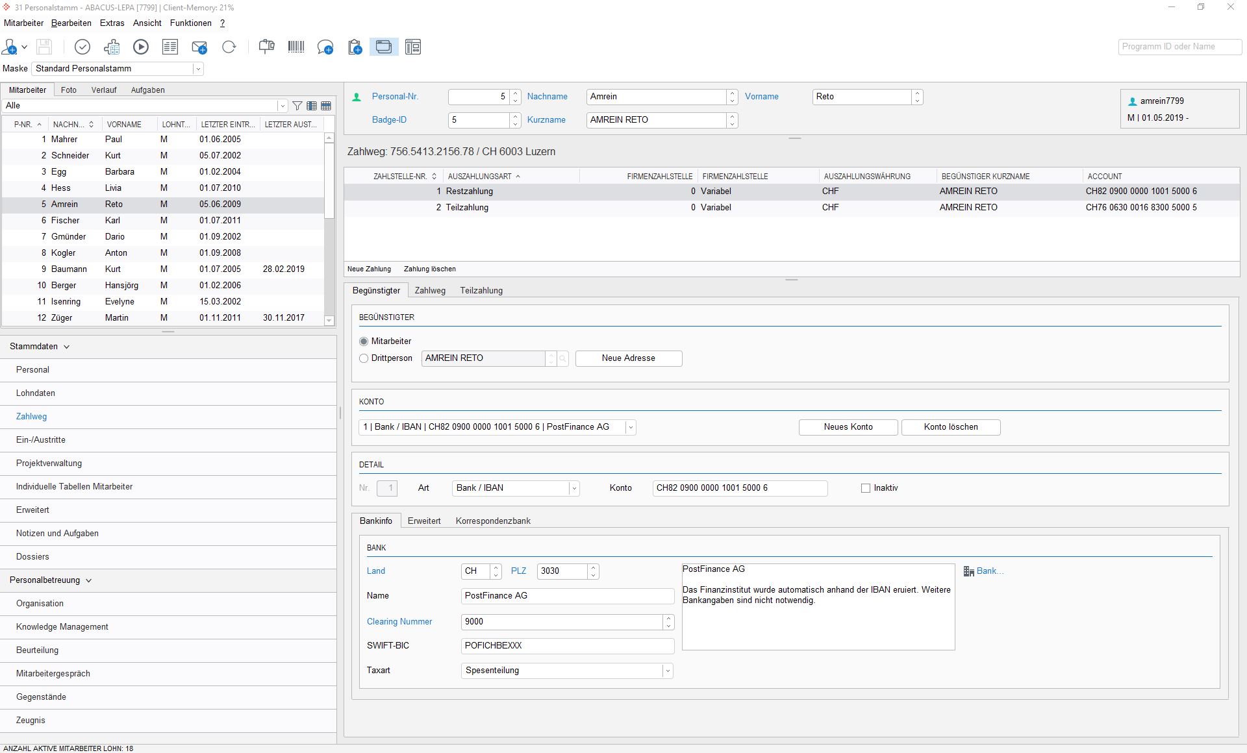
Task: Click the new employee icon with plus
Action: pos(10,47)
